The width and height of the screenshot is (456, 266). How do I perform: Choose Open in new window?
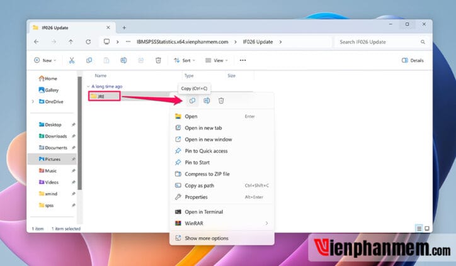(x=222, y=140)
